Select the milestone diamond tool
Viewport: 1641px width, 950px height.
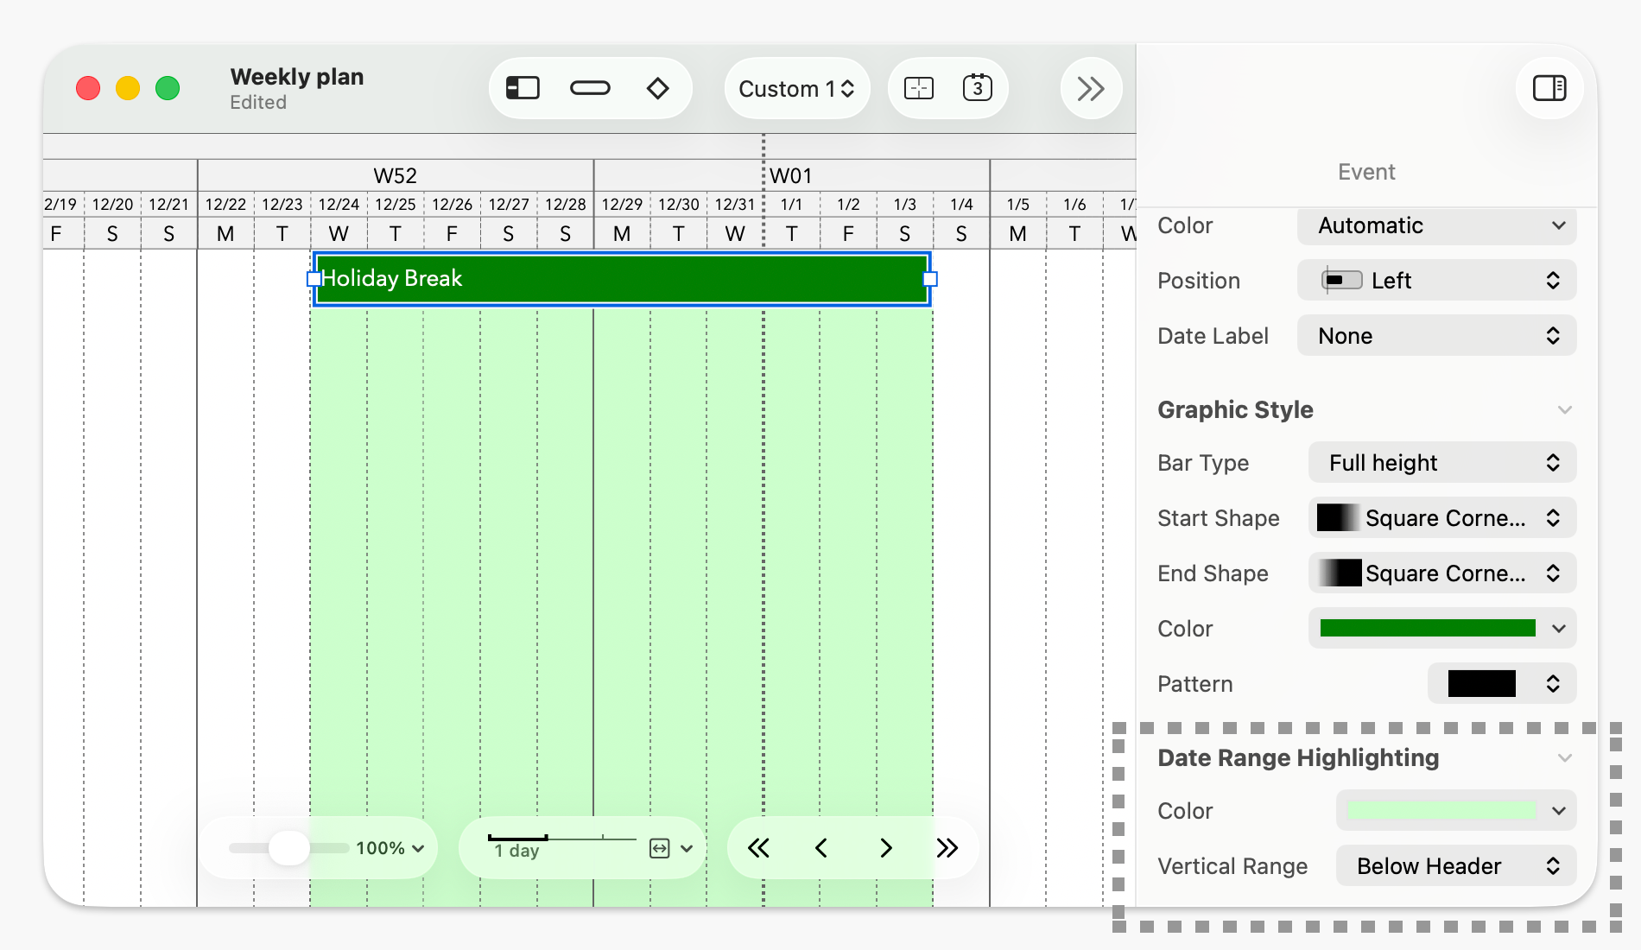coord(658,87)
